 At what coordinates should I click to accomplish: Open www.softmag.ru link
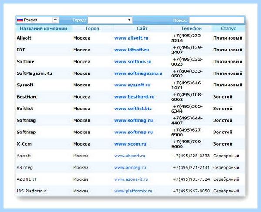(134, 120)
